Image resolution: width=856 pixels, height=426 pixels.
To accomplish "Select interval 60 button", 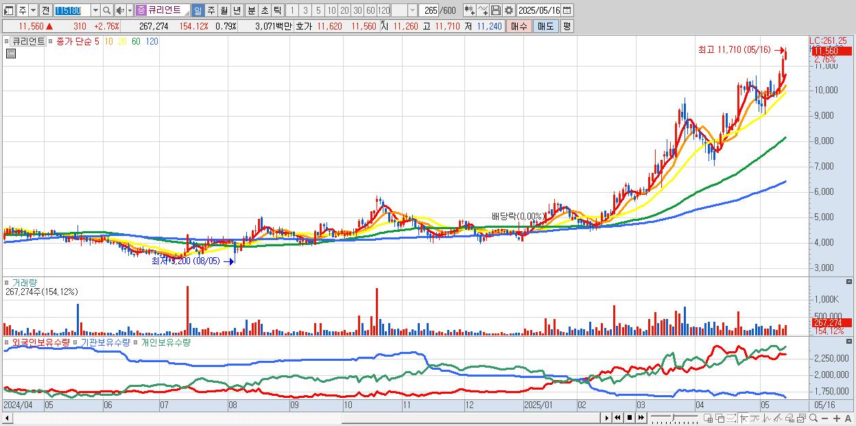I will pos(370,10).
